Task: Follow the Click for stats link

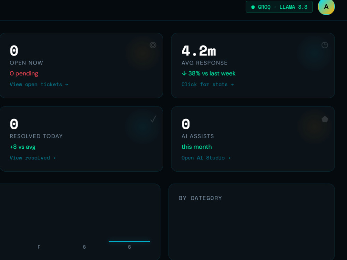Action: coord(208,85)
